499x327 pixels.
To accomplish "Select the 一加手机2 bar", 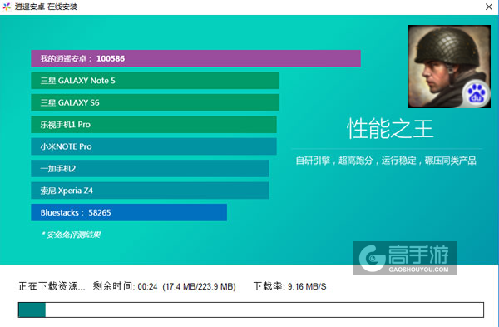I will tap(150, 168).
